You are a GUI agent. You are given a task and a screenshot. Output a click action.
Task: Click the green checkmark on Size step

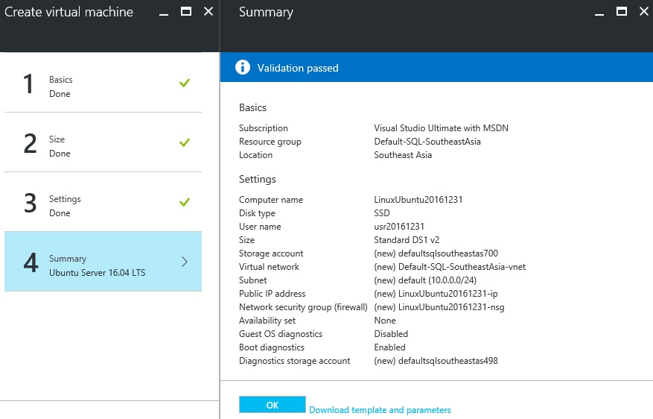(x=185, y=142)
